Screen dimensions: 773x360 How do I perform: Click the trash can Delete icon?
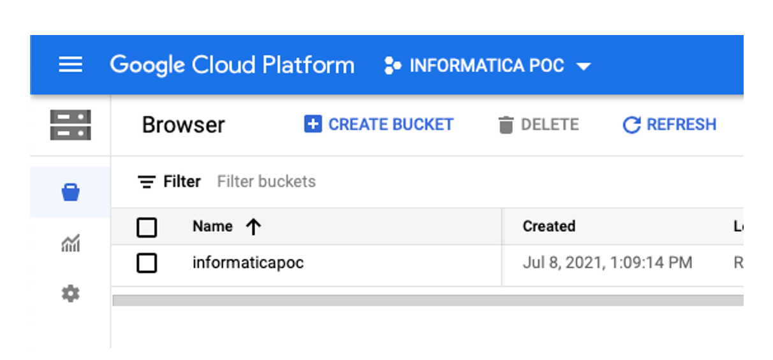click(506, 125)
